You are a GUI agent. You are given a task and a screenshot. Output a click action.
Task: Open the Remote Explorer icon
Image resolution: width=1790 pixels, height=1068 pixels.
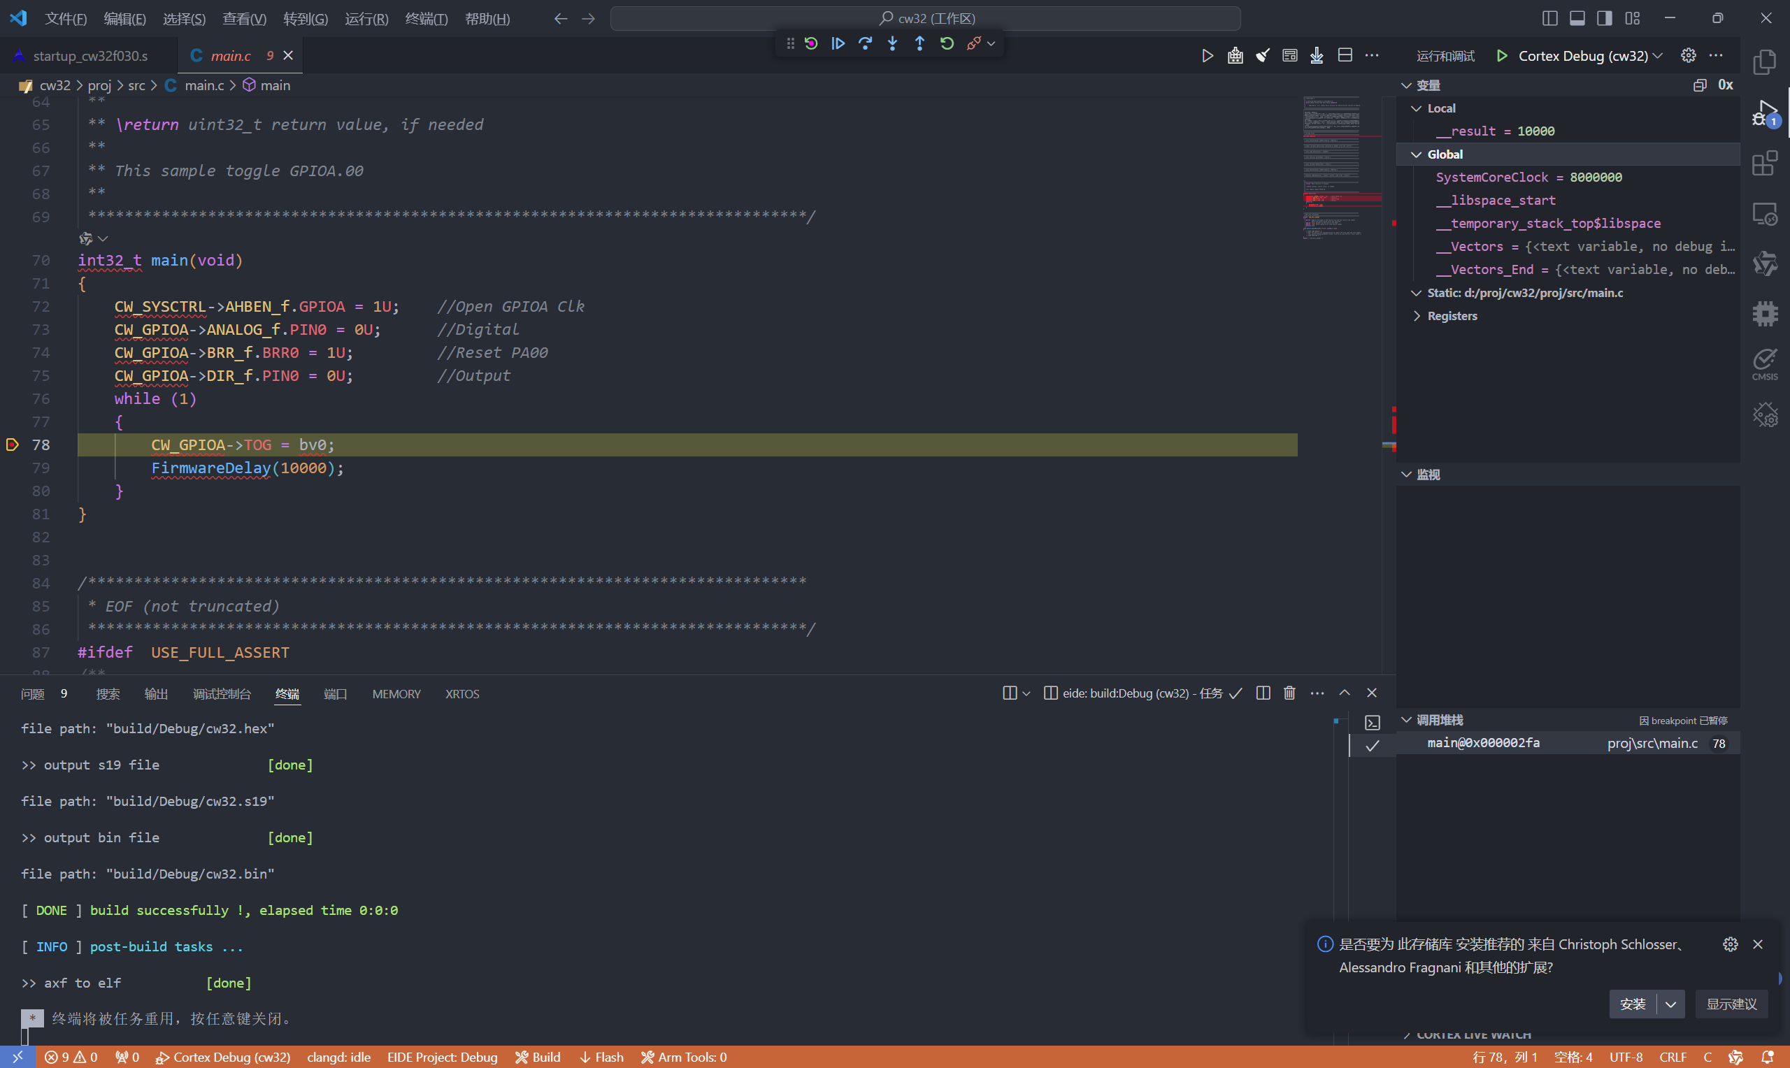[1765, 214]
